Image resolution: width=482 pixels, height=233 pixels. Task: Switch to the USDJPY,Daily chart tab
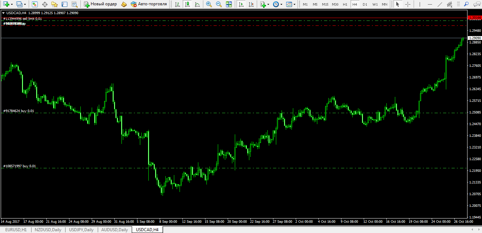pyautogui.click(x=81, y=230)
